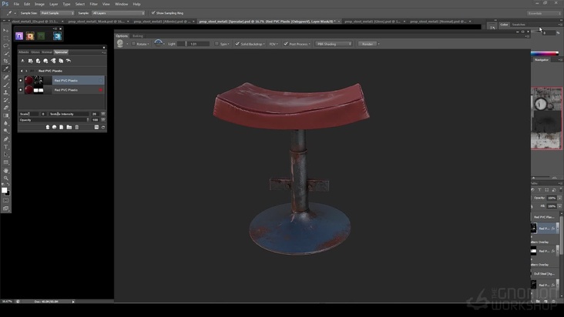Image resolution: width=564 pixels, height=317 pixels.
Task: Open the orange DDO plugin icon
Action: 30,36
